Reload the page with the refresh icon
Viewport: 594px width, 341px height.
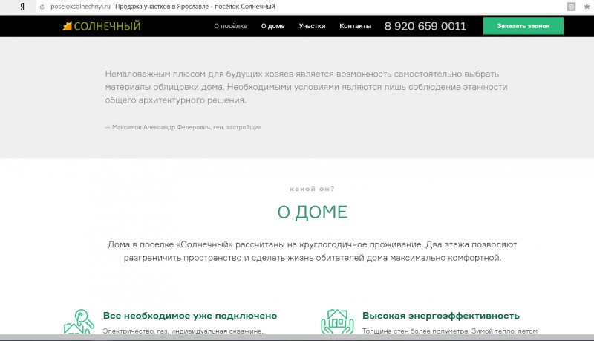(x=42, y=7)
